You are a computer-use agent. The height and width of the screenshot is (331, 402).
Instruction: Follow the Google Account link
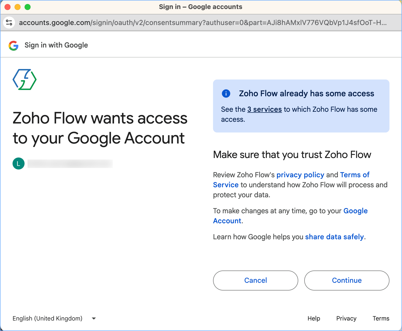pos(355,211)
